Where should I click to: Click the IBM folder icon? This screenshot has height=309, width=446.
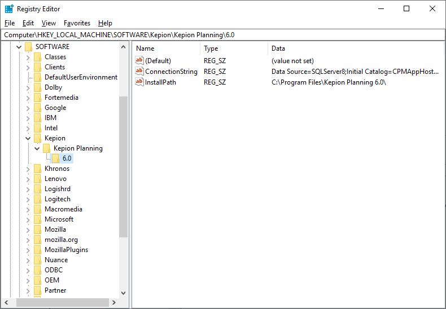pos(38,118)
